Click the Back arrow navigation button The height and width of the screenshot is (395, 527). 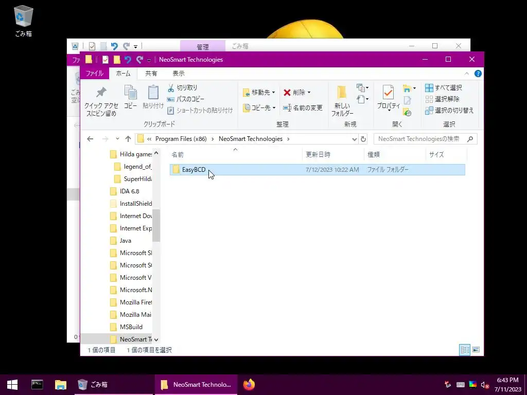click(90, 139)
